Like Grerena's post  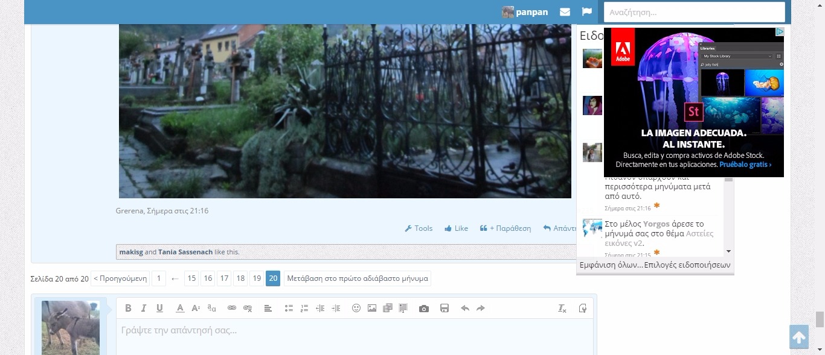456,228
